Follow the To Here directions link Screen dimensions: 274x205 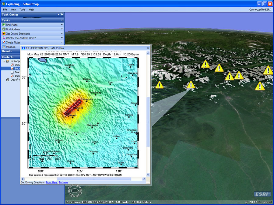click(63, 182)
